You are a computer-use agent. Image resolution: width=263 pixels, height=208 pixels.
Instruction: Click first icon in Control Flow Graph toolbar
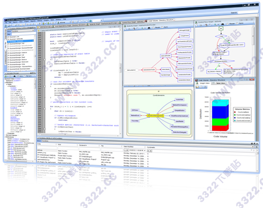coord(197,26)
